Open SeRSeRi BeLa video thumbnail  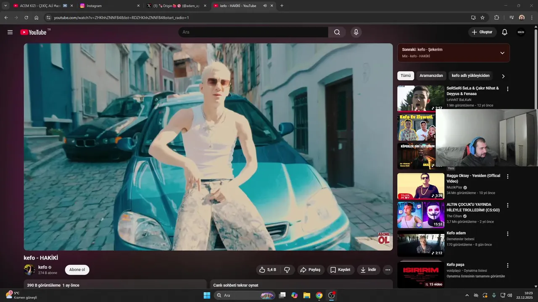click(421, 98)
